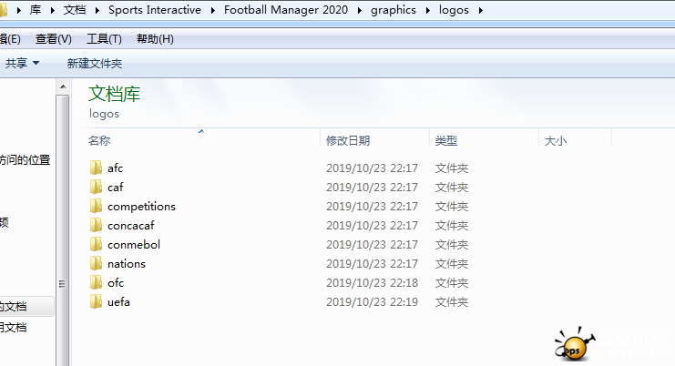Click the afc folder name
The width and height of the screenshot is (675, 366).
(x=115, y=168)
